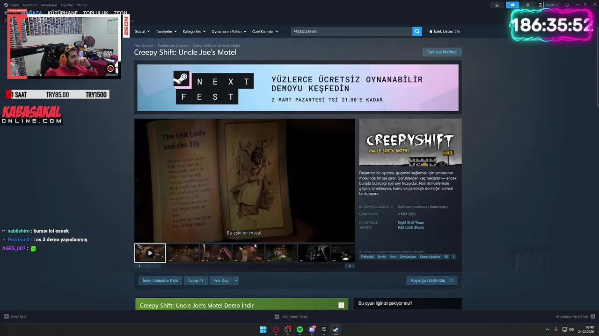Open Simülasyon Oyunları breadcrumb link
This screenshot has width=599, height=336.
pyautogui.click(x=173, y=45)
